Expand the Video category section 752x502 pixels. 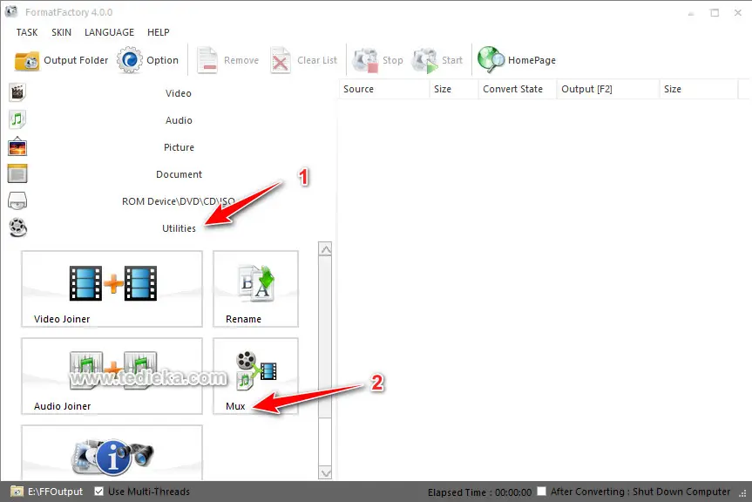pyautogui.click(x=179, y=93)
